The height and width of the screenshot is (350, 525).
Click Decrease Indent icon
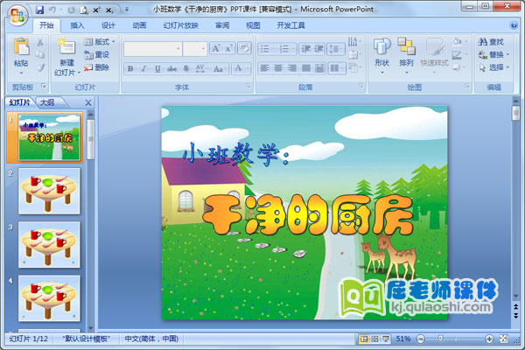click(305, 49)
